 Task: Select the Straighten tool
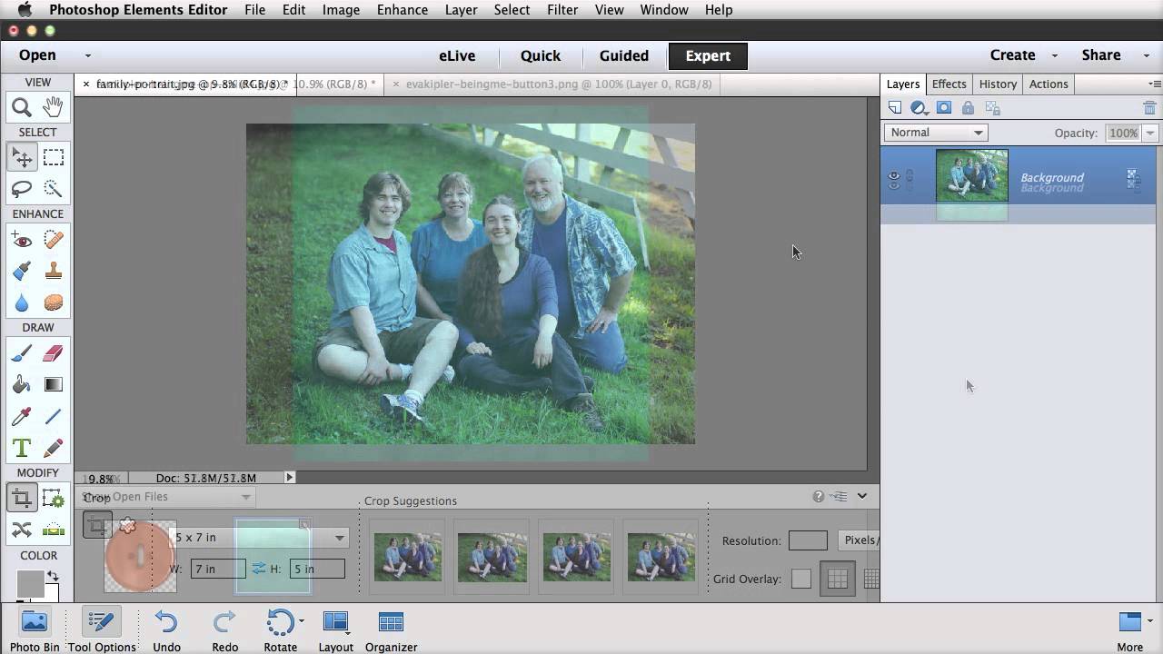53,530
